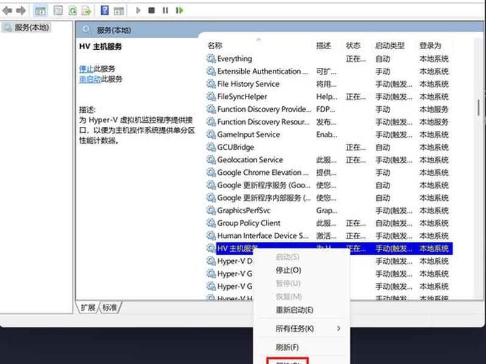486x364 pixels.
Task: Click the 手动 startup cell of Google Chrome Elevation
Action: [383, 172]
